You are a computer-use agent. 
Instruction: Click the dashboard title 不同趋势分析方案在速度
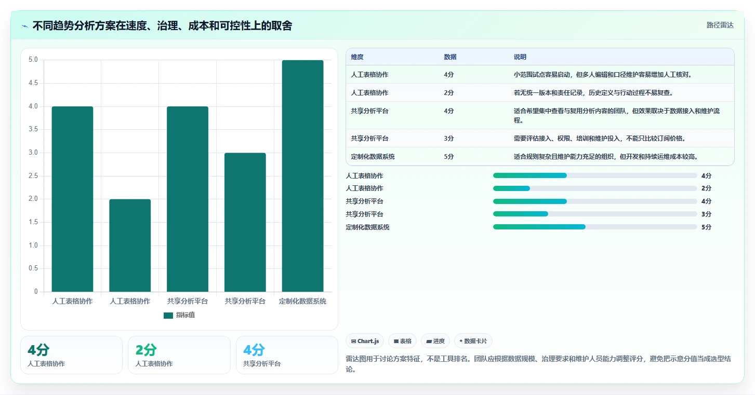[162, 25]
